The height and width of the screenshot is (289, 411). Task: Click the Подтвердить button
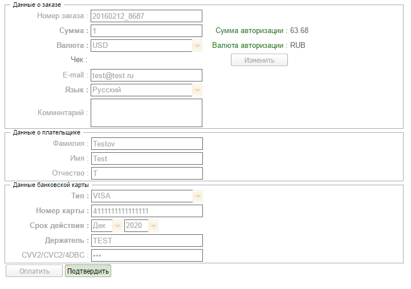[x=88, y=271]
